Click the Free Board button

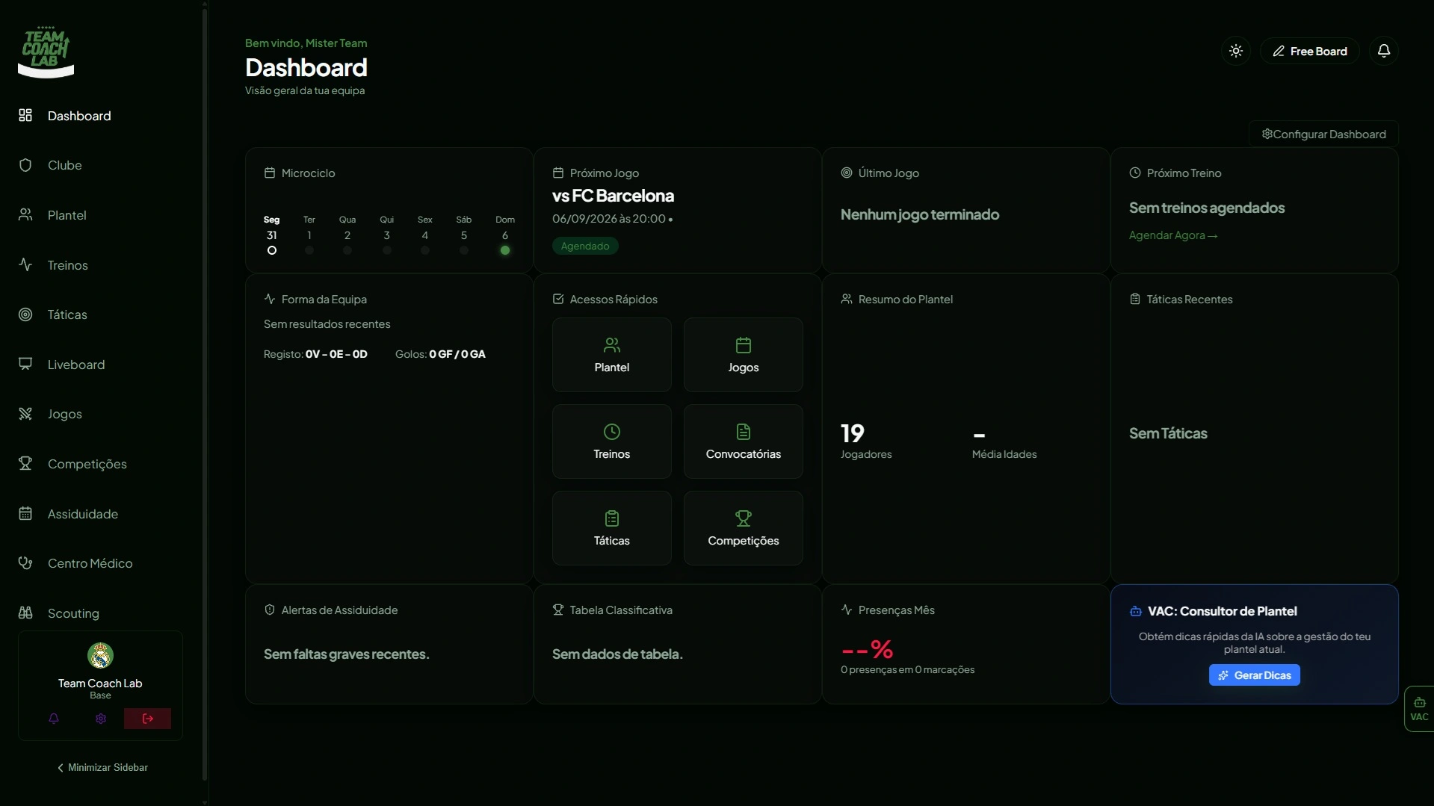(x=1310, y=51)
